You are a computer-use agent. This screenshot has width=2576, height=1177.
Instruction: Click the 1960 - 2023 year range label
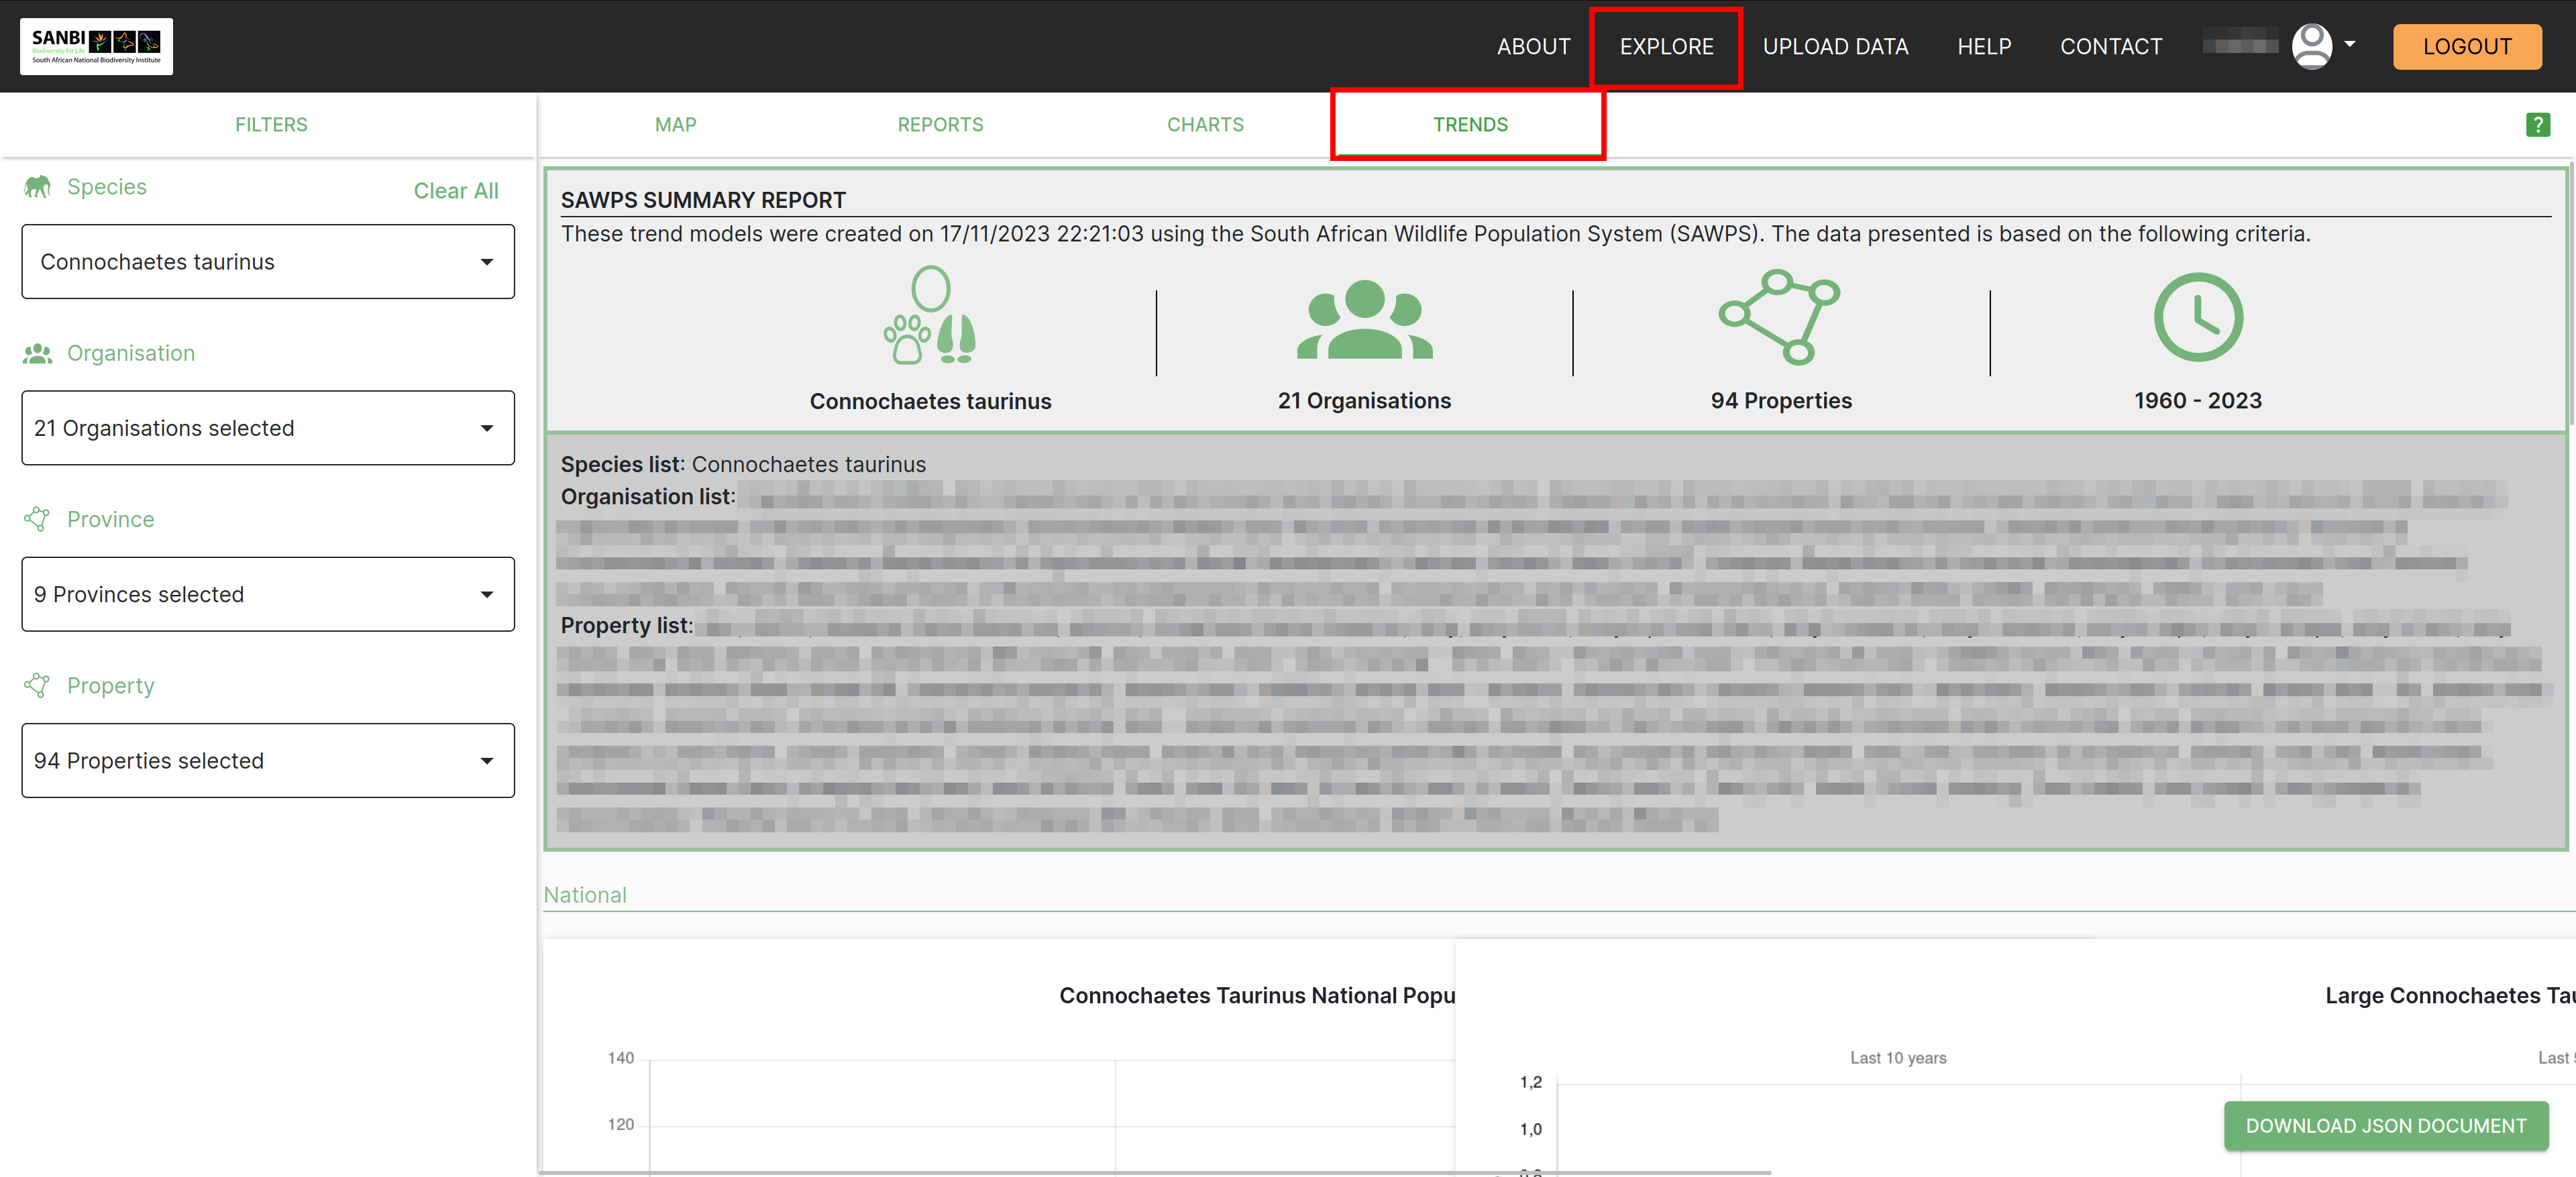(2198, 400)
